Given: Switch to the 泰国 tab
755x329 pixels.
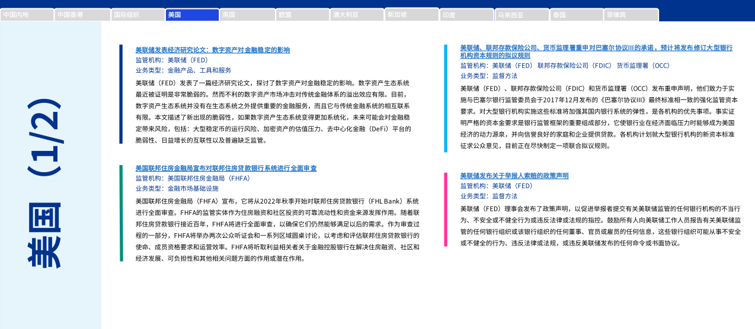Looking at the screenshot, I should 576,15.
